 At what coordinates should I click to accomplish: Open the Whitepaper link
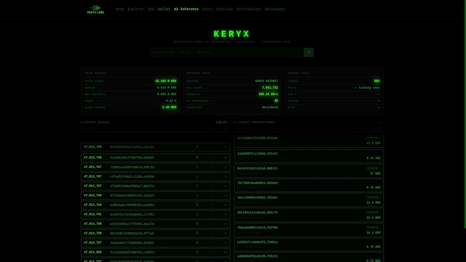coord(275,9)
